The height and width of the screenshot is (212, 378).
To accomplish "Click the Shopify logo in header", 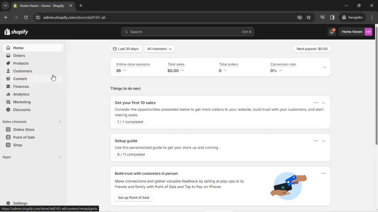I will (16, 32).
